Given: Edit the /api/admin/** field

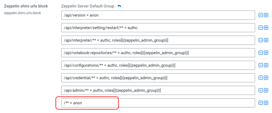Looking at the screenshot, I should click(x=158, y=90).
